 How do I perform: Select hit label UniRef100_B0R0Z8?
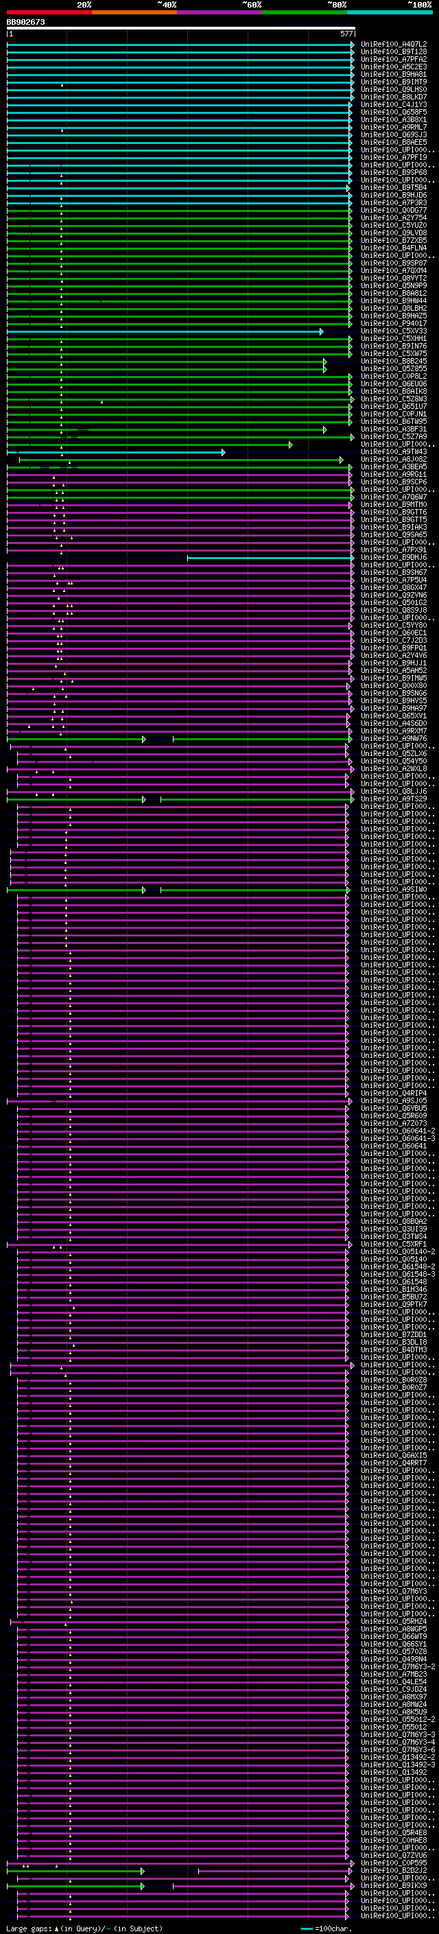click(x=394, y=1380)
